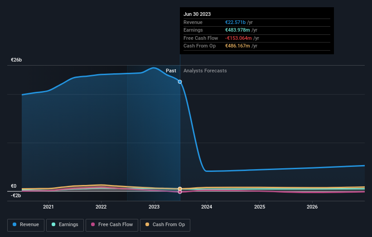Click the pink Free Cash Flow data point
Screen dimensions: 372x237
[x=180, y=192]
